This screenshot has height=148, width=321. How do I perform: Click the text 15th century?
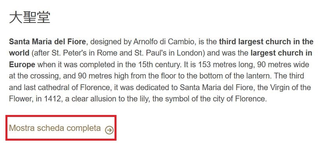click(159, 64)
